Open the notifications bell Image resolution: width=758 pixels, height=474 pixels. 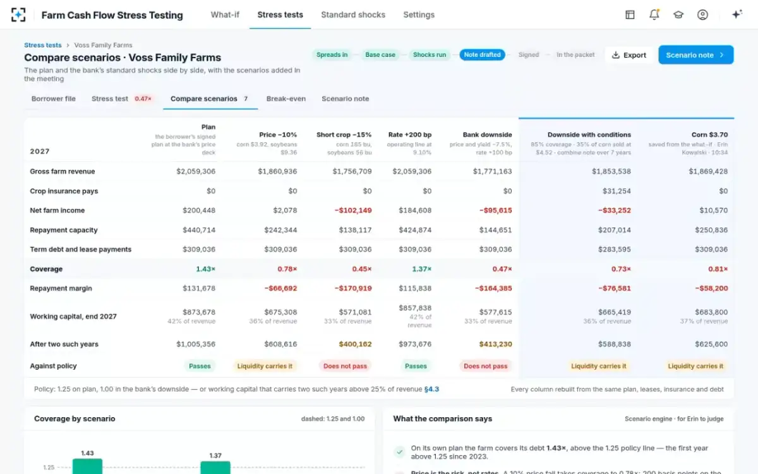(x=654, y=15)
